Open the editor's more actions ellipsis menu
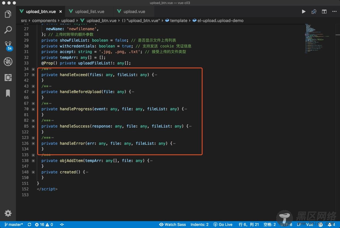 point(334,12)
